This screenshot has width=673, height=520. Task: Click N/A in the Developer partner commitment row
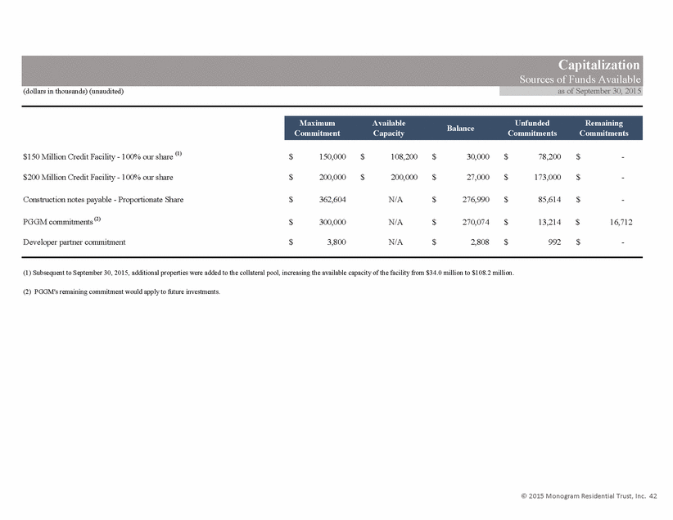(x=395, y=242)
